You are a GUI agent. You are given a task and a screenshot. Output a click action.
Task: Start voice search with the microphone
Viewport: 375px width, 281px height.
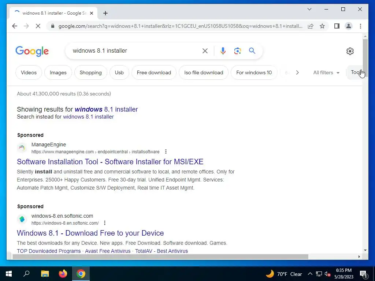click(x=223, y=50)
